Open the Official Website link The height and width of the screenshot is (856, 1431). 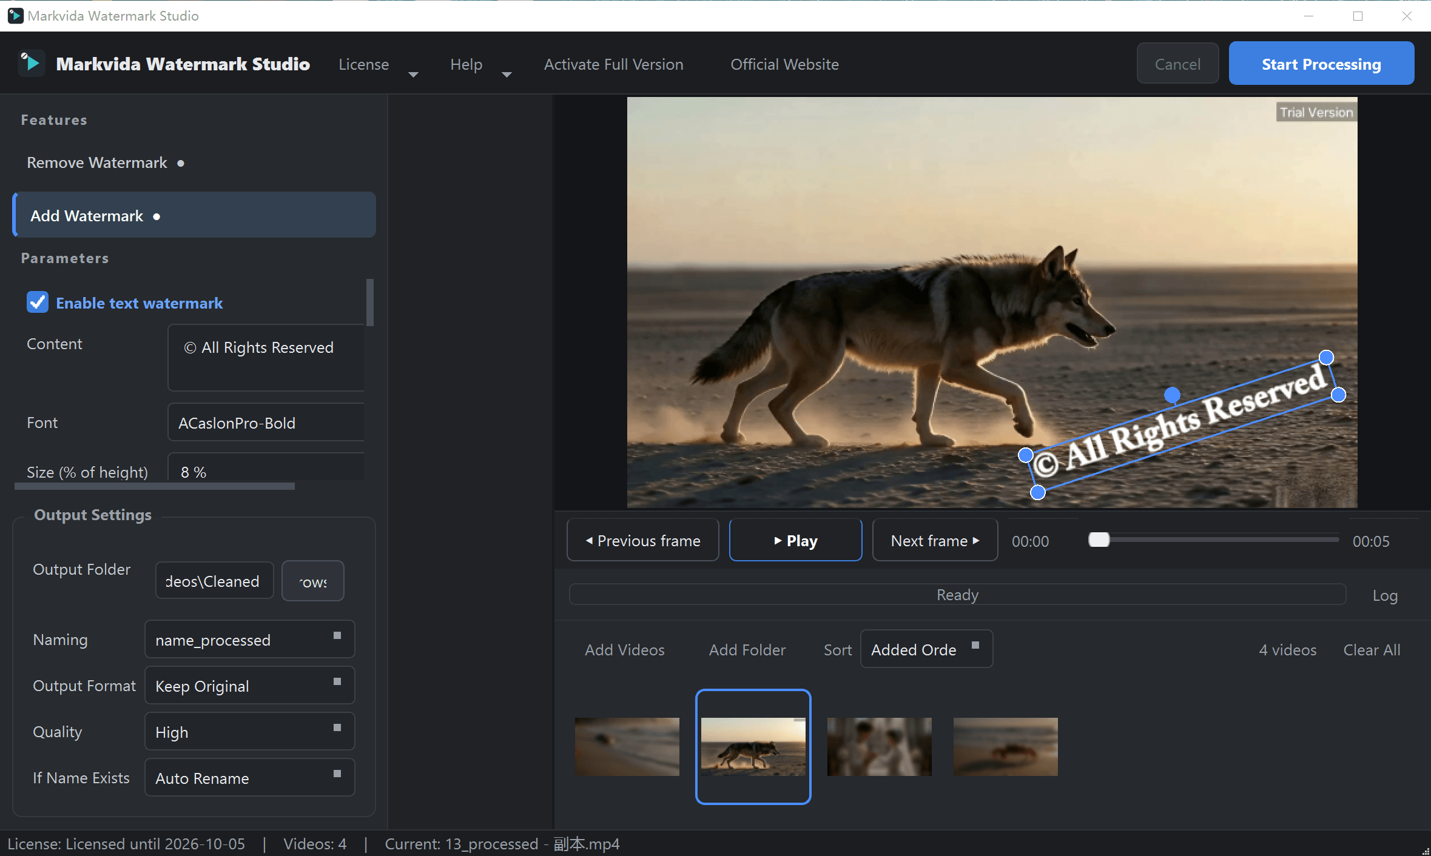coord(784,64)
